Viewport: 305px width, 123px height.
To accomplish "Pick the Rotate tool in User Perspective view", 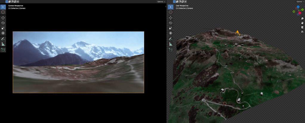I will point(171,23).
